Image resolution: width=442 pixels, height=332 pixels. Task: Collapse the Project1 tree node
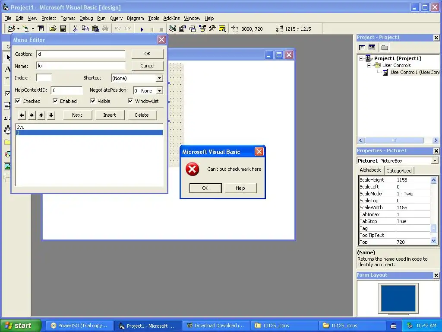pyautogui.click(x=361, y=58)
